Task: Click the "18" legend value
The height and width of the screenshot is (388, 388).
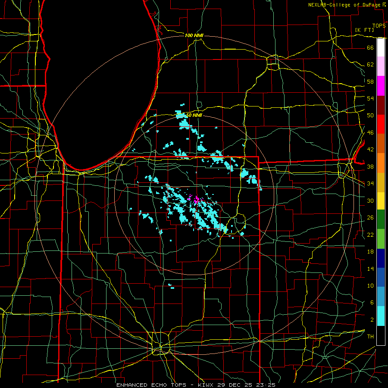Action: [x=370, y=252]
